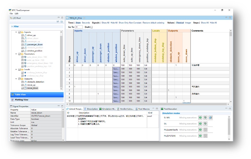Click the Test Execution panel icon
This screenshot has height=159, width=251.
point(162,109)
